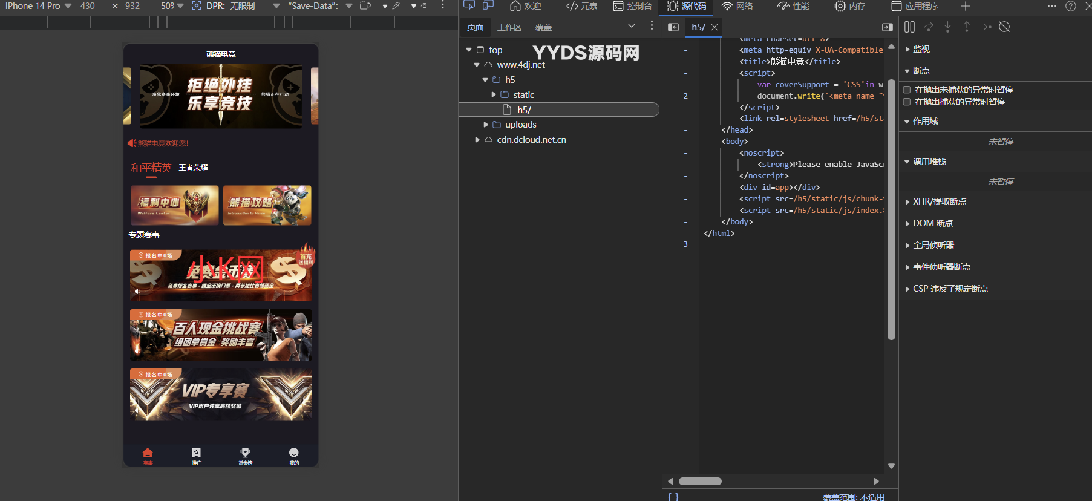
Task: Select the 和平精英 game tab in the page
Action: pyautogui.click(x=151, y=168)
